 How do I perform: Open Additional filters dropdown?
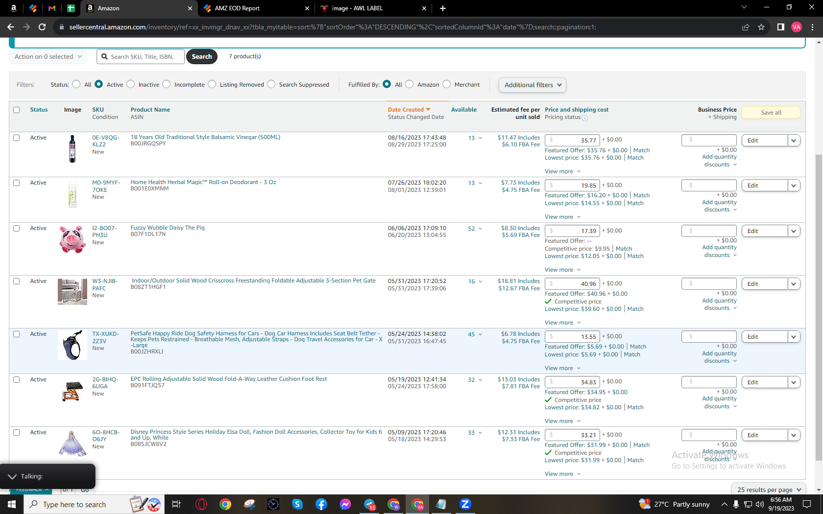pos(533,85)
